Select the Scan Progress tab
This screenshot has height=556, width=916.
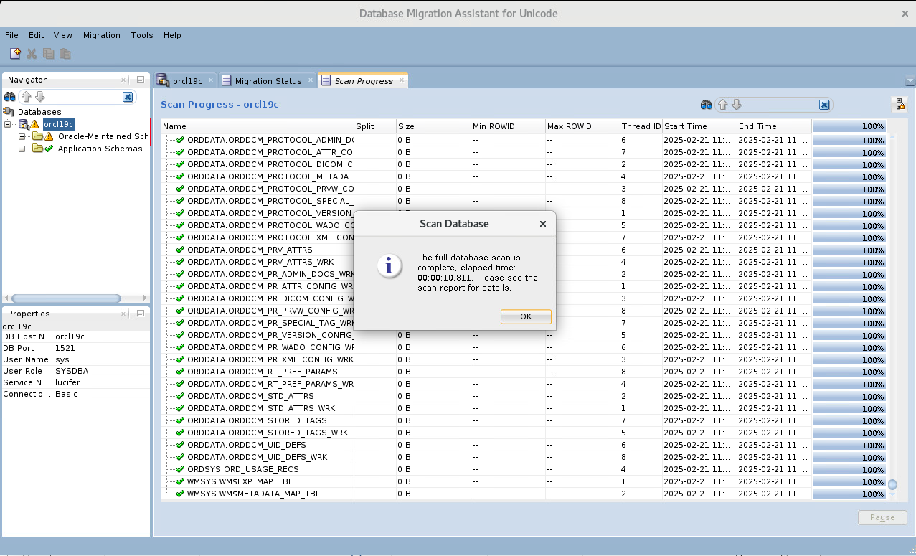click(363, 81)
